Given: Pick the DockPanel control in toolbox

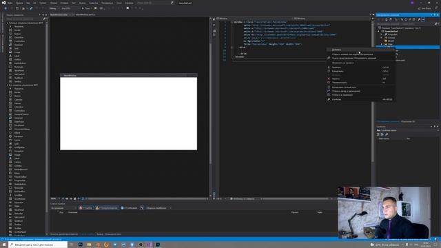Looking at the screenshot, I should [19, 125].
